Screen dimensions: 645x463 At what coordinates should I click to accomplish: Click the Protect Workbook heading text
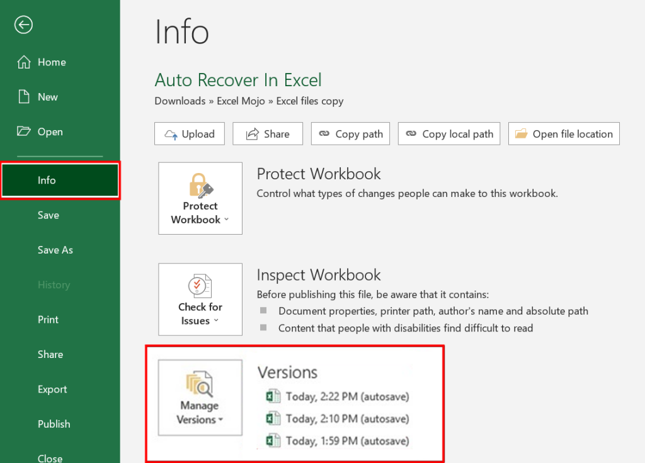[x=319, y=174]
